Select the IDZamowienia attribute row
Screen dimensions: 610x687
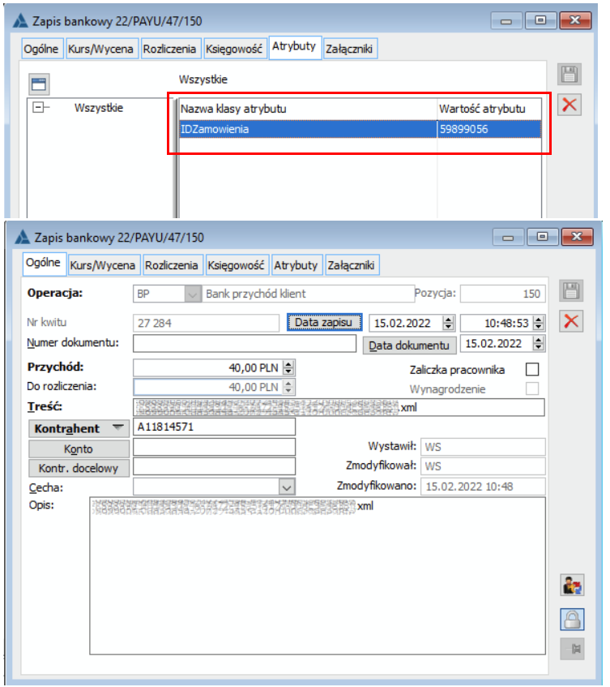(308, 129)
